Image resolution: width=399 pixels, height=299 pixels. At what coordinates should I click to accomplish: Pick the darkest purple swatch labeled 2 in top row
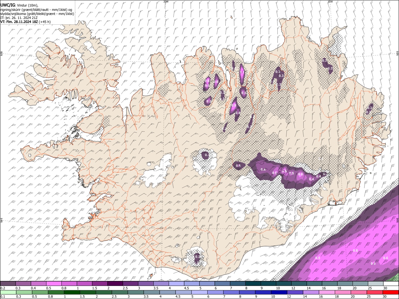pos(115,284)
